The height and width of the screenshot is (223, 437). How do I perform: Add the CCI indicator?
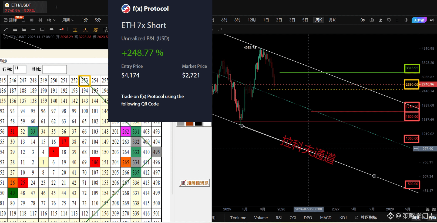293,218
